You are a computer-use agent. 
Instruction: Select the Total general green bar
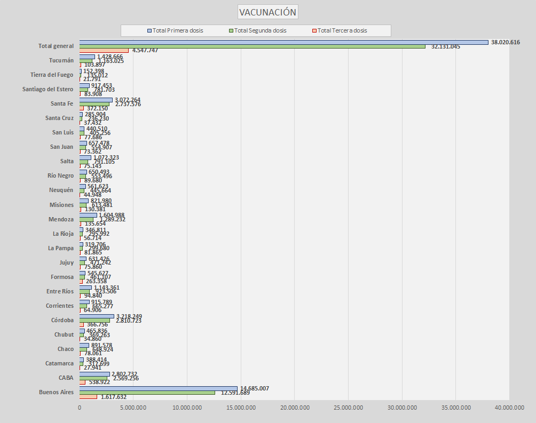253,46
